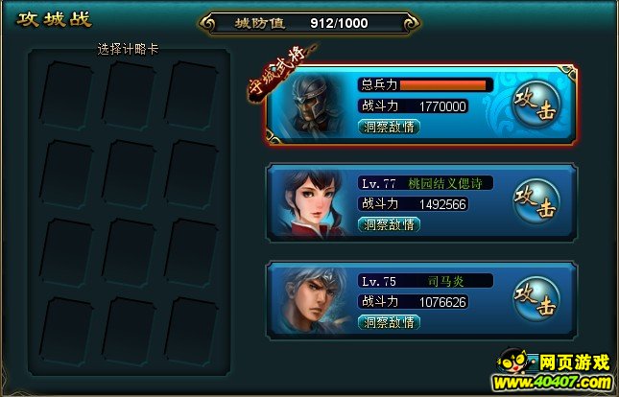
Task: Click the player name 司马炎
Action: [445, 281]
